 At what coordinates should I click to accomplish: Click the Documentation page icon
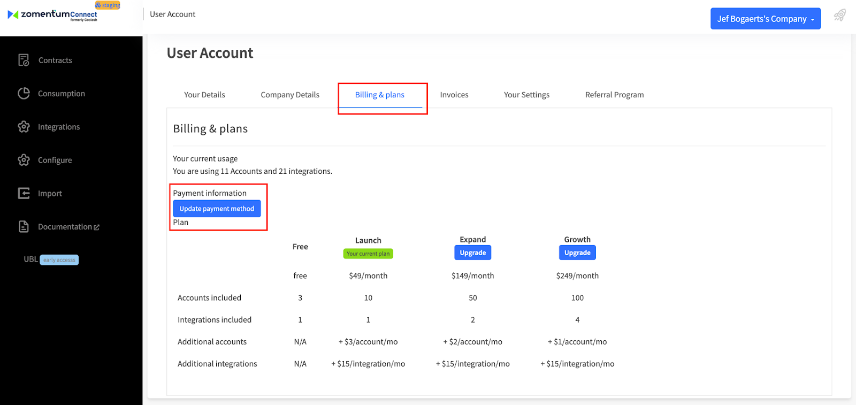pyautogui.click(x=24, y=226)
